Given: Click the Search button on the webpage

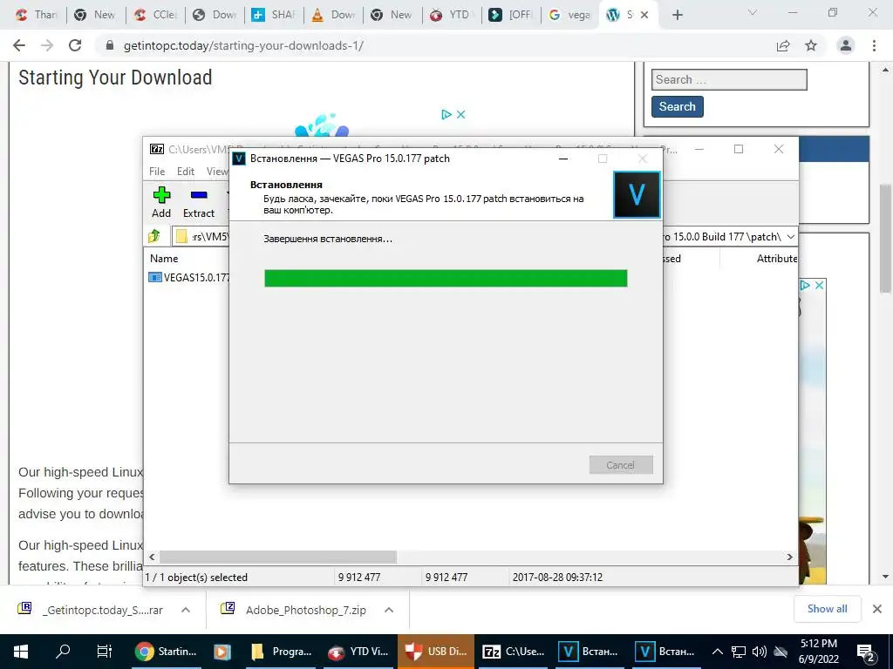Looking at the screenshot, I should 677,106.
